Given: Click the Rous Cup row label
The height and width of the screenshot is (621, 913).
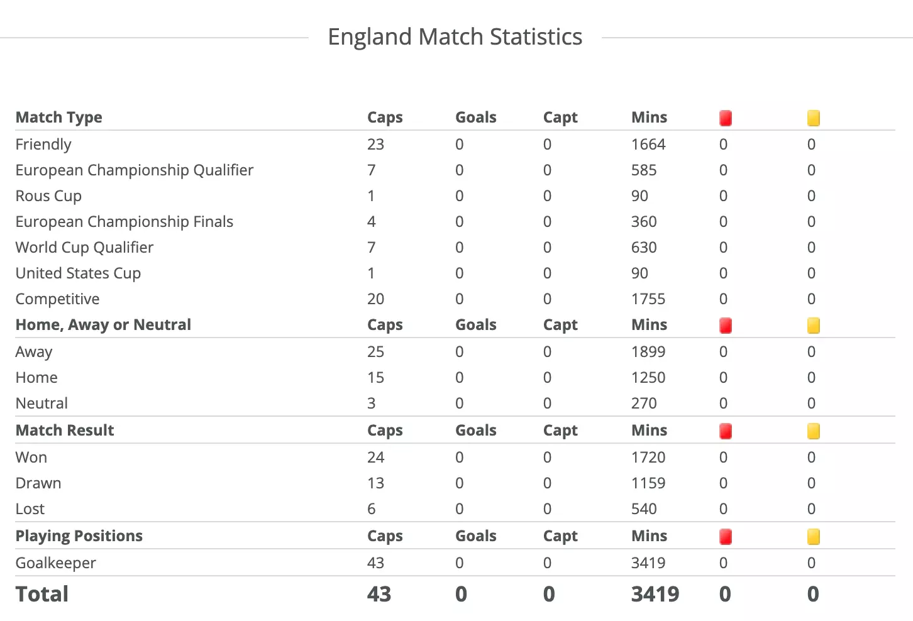Looking at the screenshot, I should (x=48, y=196).
